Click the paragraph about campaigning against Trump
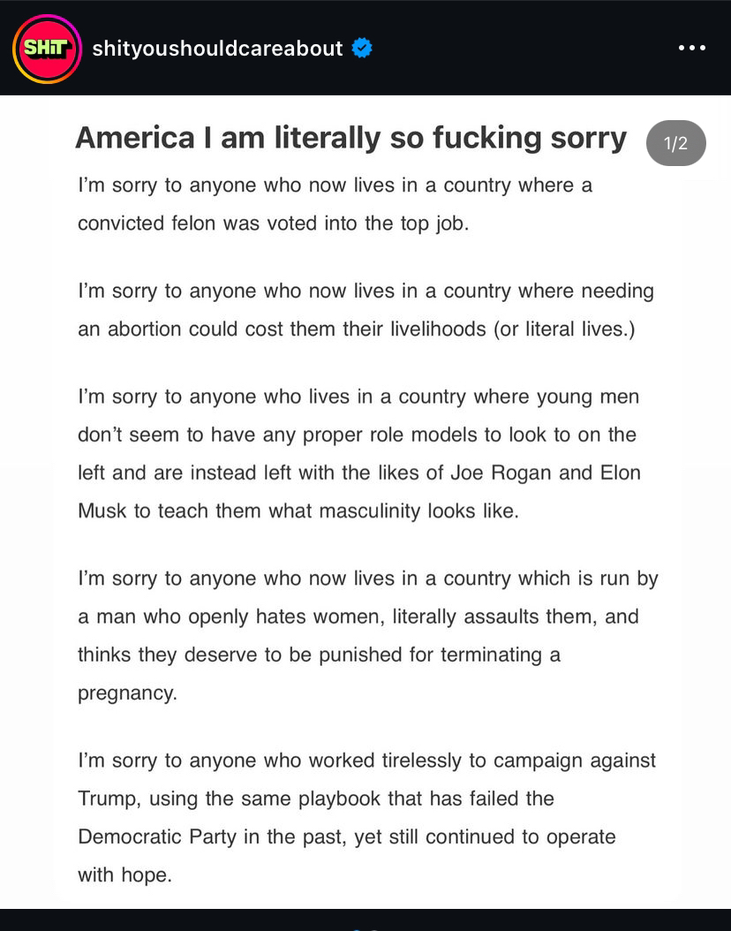 tap(366, 817)
